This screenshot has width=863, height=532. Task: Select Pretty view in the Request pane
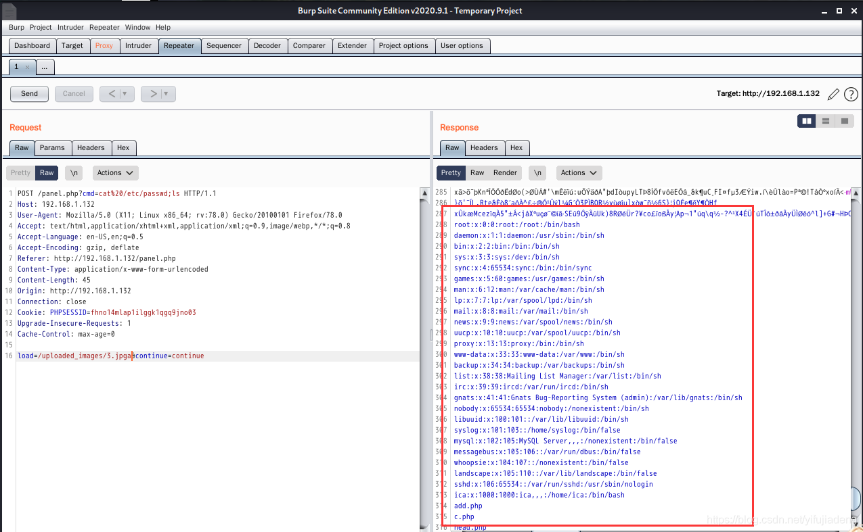pyautogui.click(x=20, y=172)
